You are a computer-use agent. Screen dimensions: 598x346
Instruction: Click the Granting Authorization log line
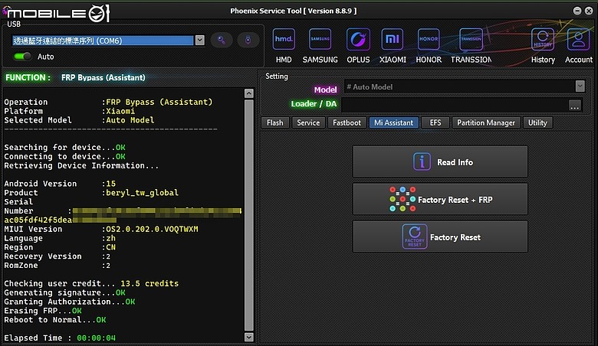(70, 302)
